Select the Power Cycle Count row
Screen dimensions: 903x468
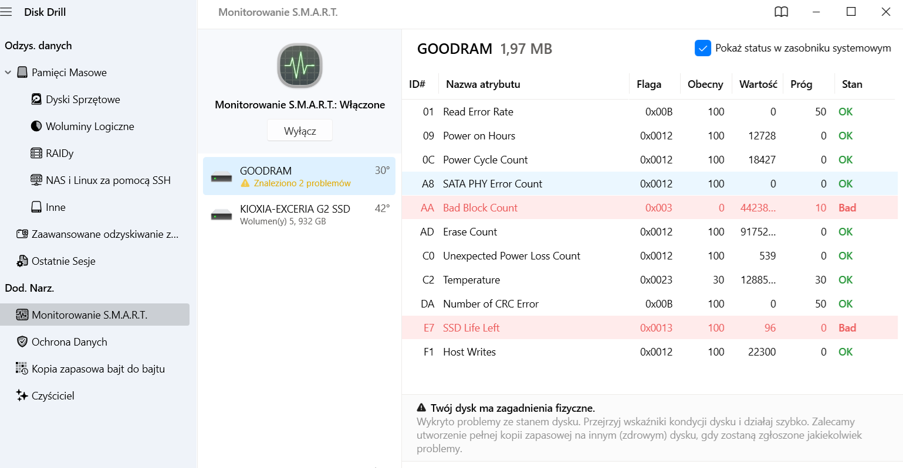coord(650,160)
